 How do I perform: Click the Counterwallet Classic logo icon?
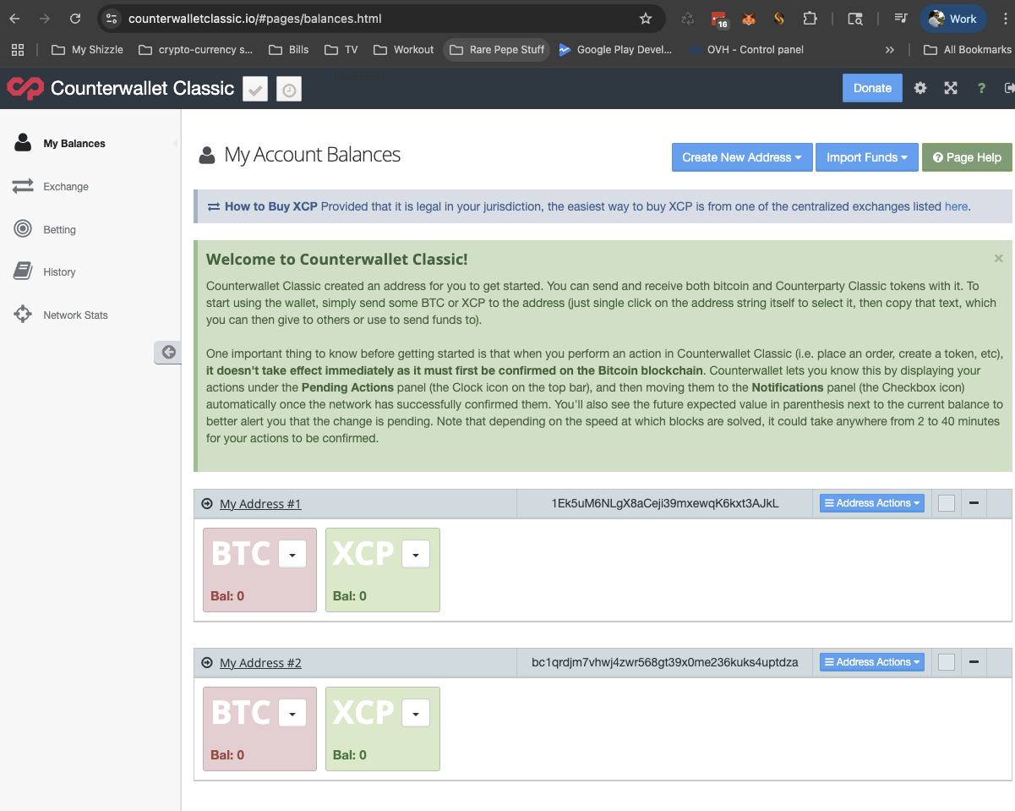[25, 88]
